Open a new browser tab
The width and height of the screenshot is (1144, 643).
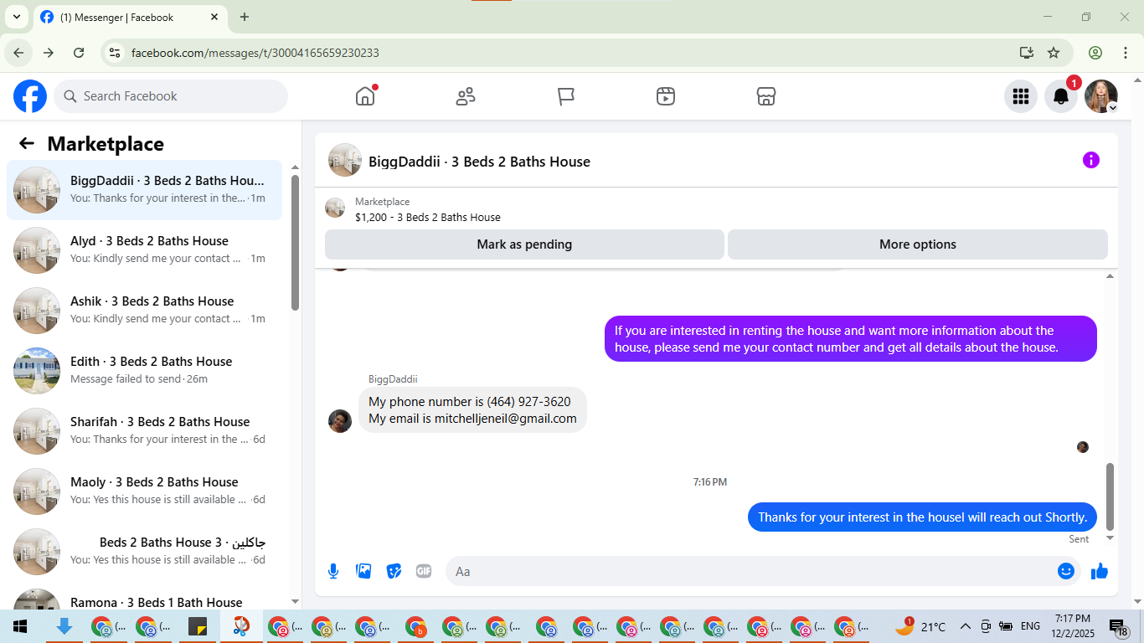click(245, 17)
